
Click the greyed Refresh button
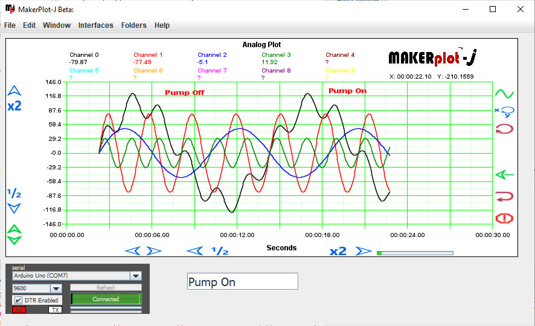tap(106, 287)
